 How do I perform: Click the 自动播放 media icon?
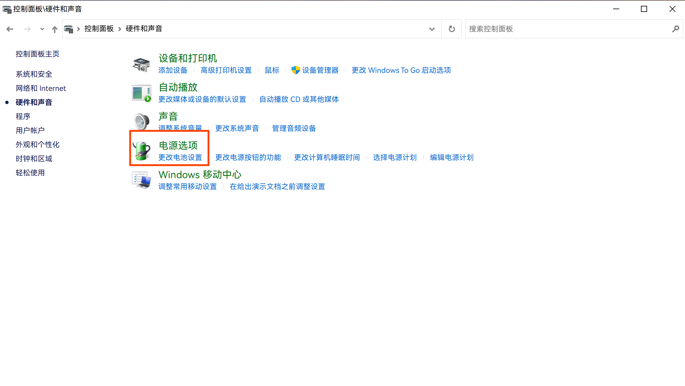tap(141, 92)
